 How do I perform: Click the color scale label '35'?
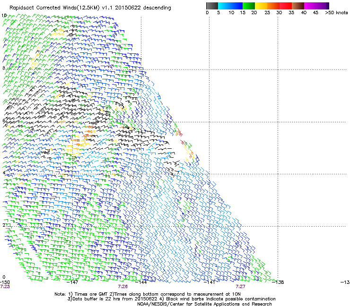(x=291, y=13)
